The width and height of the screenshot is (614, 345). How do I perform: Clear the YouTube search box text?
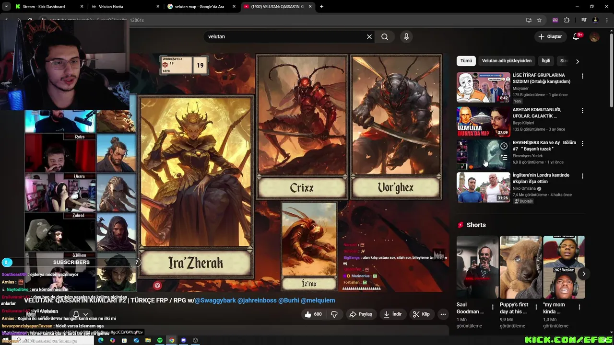(x=369, y=36)
